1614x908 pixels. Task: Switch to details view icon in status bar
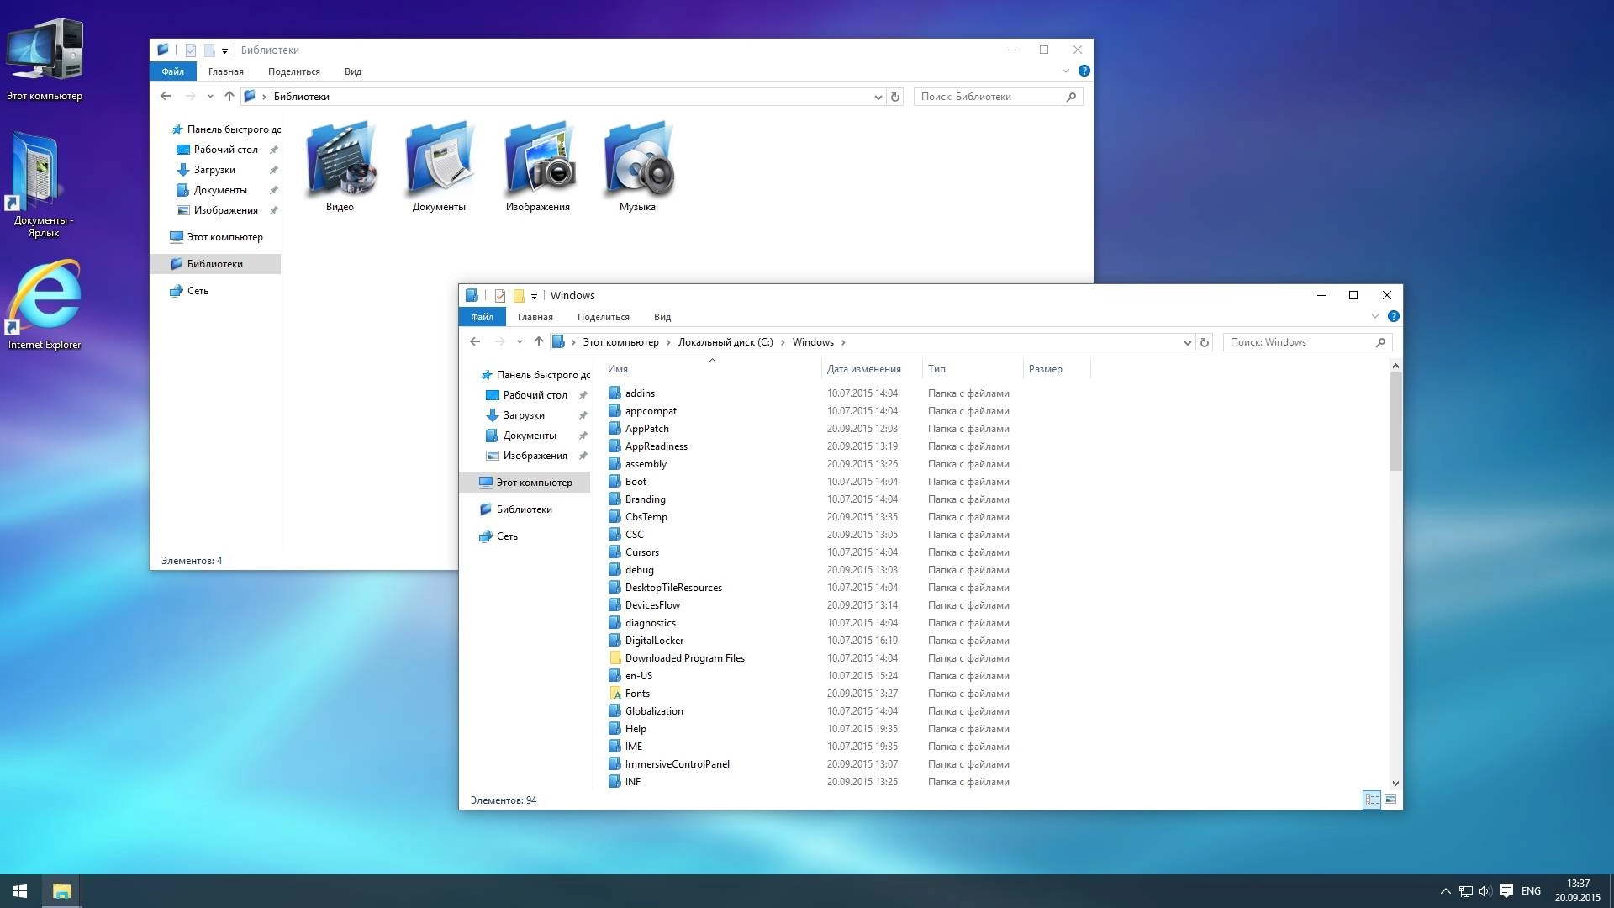(1372, 800)
